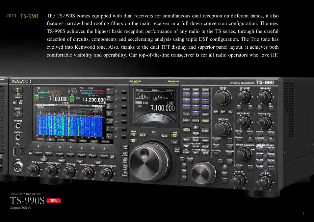Viewport: 314px width, 222px height.
Task: Click the arrow key beside MAX-Po 200 W
Action: [124, 121]
